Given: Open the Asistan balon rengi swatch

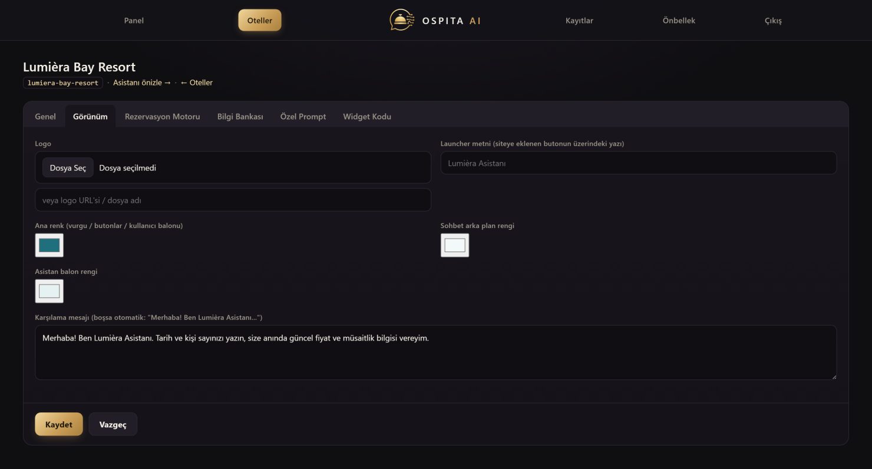Looking at the screenshot, I should (49, 291).
